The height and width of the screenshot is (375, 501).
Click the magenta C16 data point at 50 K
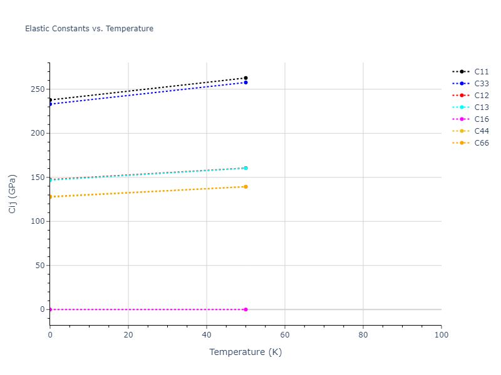(245, 309)
